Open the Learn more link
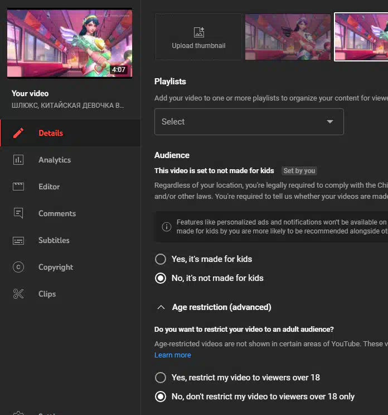Image resolution: width=388 pixels, height=415 pixels. (172, 355)
